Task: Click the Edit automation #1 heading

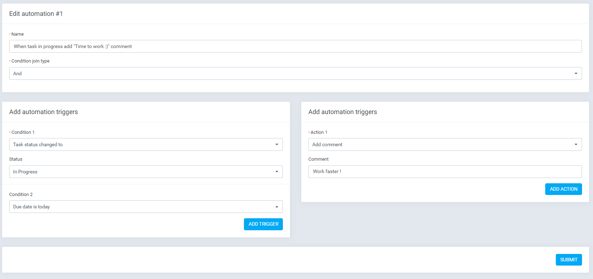Action: [x=36, y=14]
